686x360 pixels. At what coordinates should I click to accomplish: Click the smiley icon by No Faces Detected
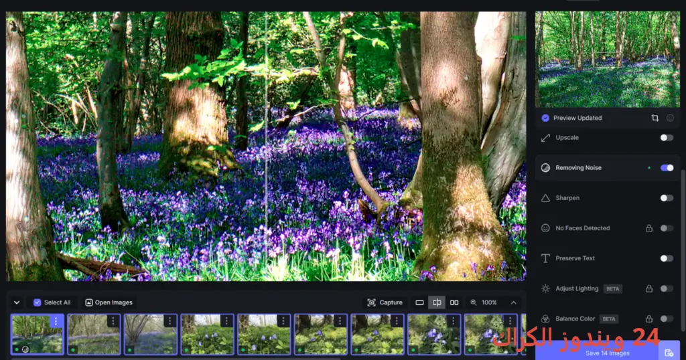click(545, 228)
